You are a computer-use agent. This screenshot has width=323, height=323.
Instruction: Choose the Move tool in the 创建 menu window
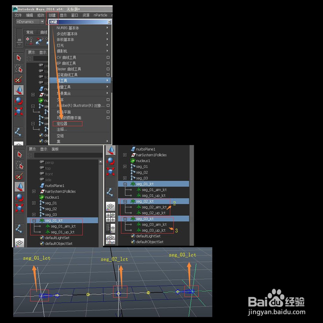(x=19, y=90)
